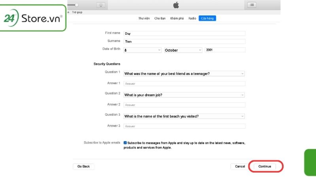Open the Trợ giúp menu

point(77,12)
